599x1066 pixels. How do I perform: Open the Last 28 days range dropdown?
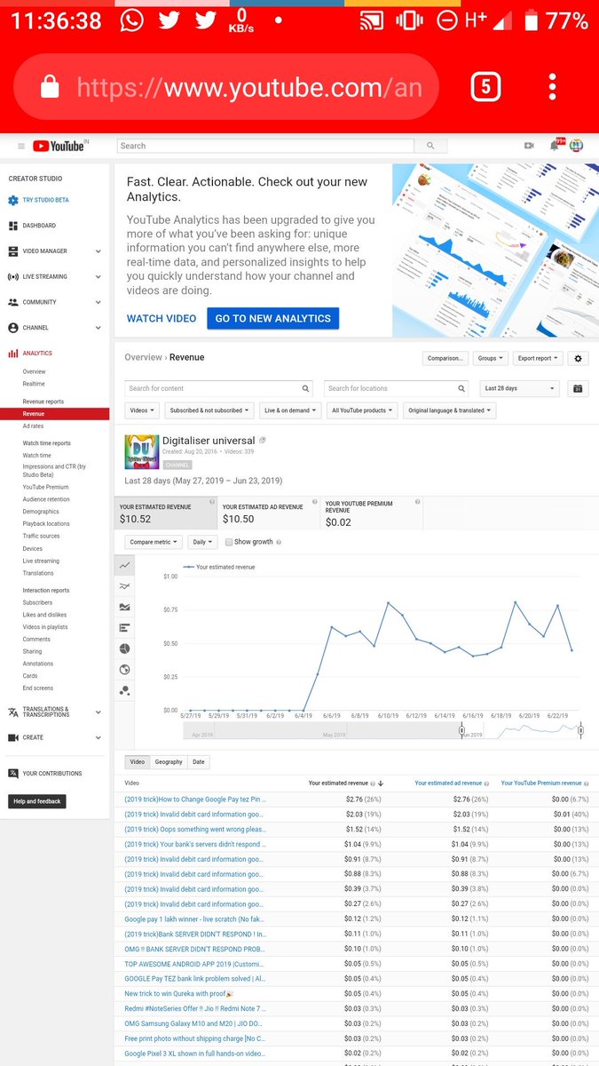coord(519,388)
